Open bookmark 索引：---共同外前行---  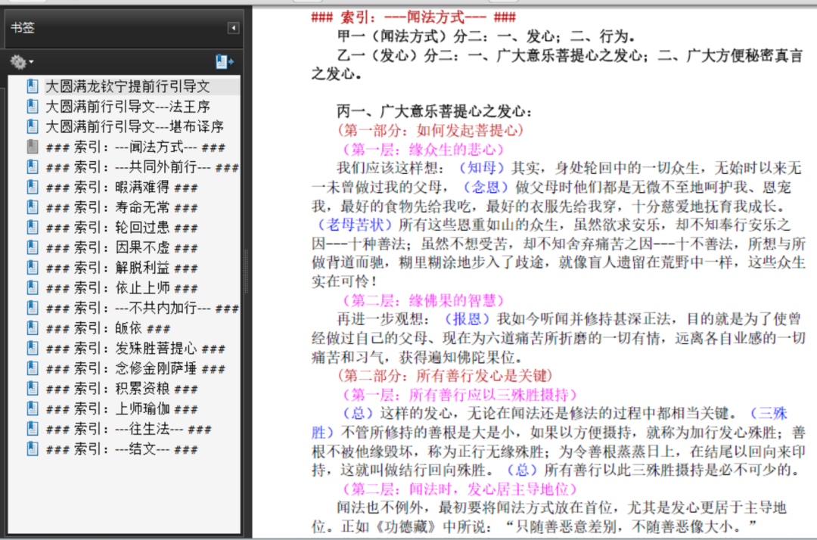tap(142, 167)
